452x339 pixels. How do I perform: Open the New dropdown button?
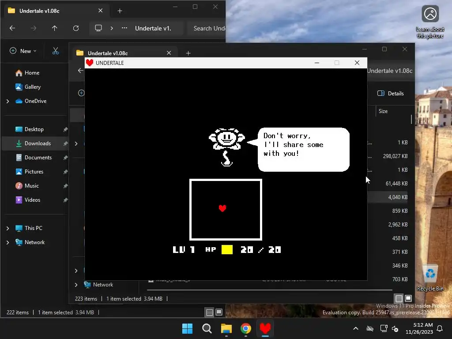[x=23, y=51]
